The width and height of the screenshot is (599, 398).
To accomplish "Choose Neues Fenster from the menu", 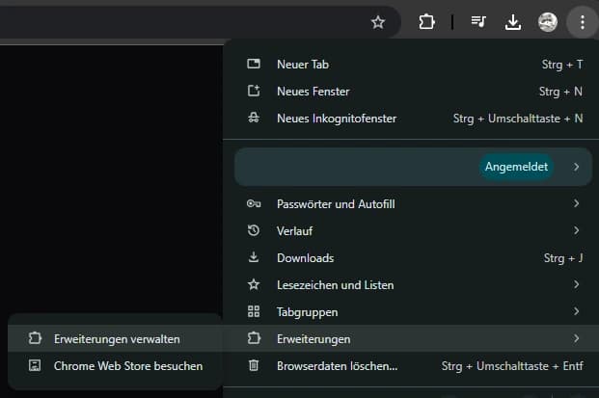I will 413,92.
